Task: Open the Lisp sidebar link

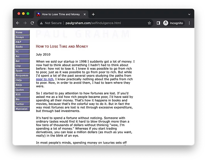Action: click(22, 66)
